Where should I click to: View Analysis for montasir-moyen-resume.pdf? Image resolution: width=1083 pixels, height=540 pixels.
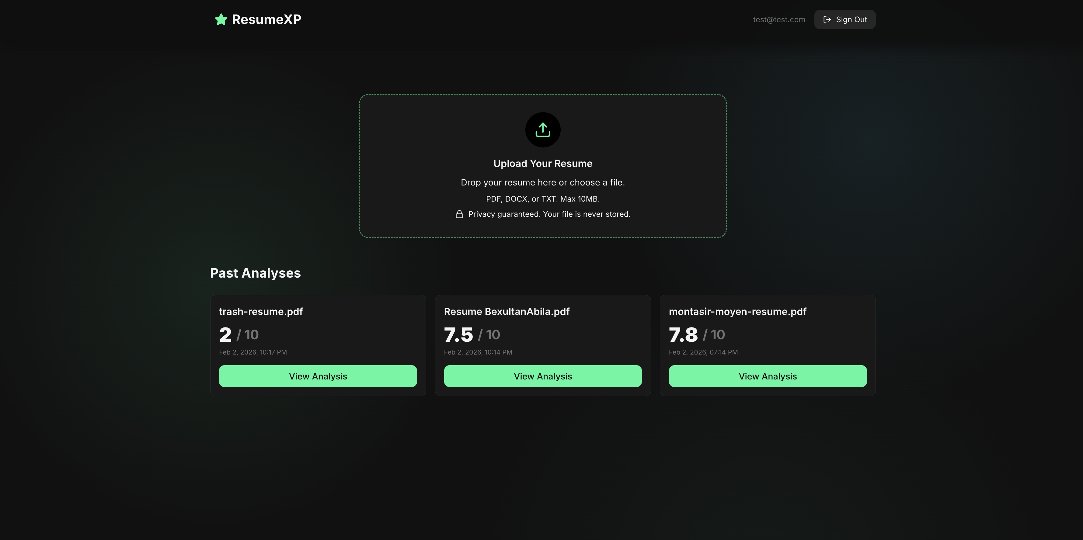point(767,376)
